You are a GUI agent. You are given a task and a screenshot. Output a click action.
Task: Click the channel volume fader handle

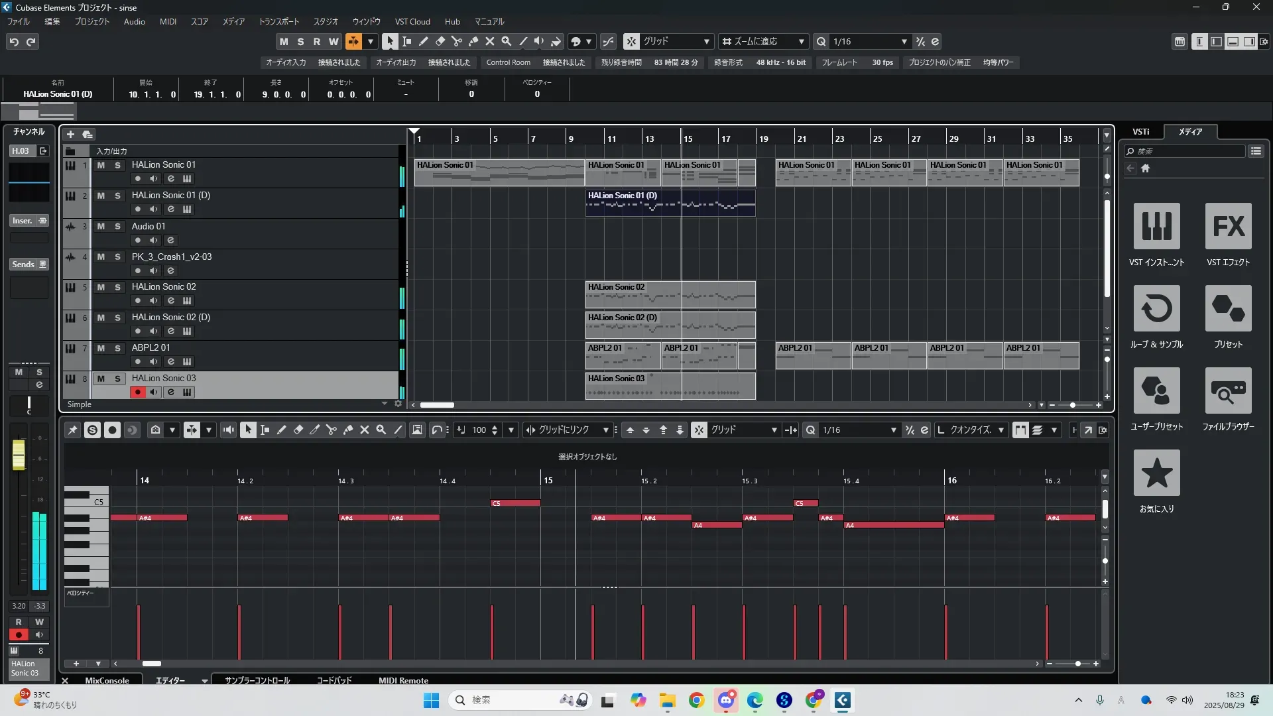pyautogui.click(x=19, y=455)
